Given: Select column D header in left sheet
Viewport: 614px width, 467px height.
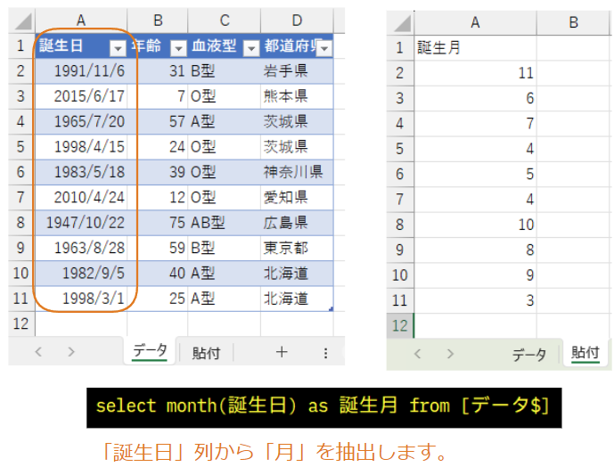Looking at the screenshot, I should point(297,20).
